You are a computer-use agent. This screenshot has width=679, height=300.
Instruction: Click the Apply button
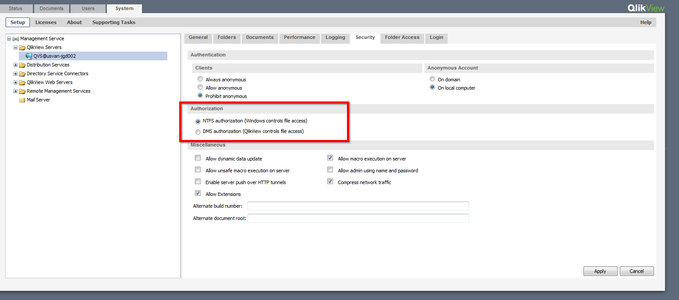(x=600, y=271)
